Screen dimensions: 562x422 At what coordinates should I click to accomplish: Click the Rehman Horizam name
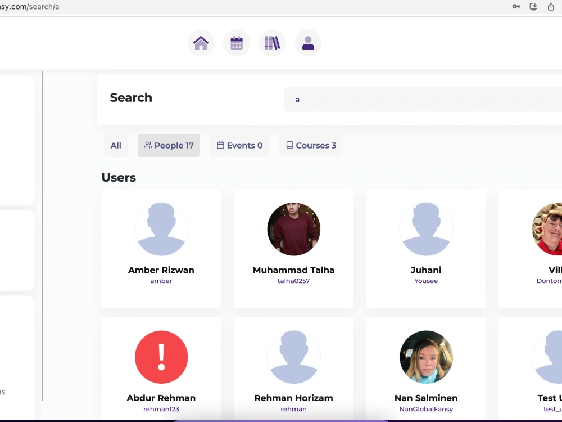click(293, 398)
